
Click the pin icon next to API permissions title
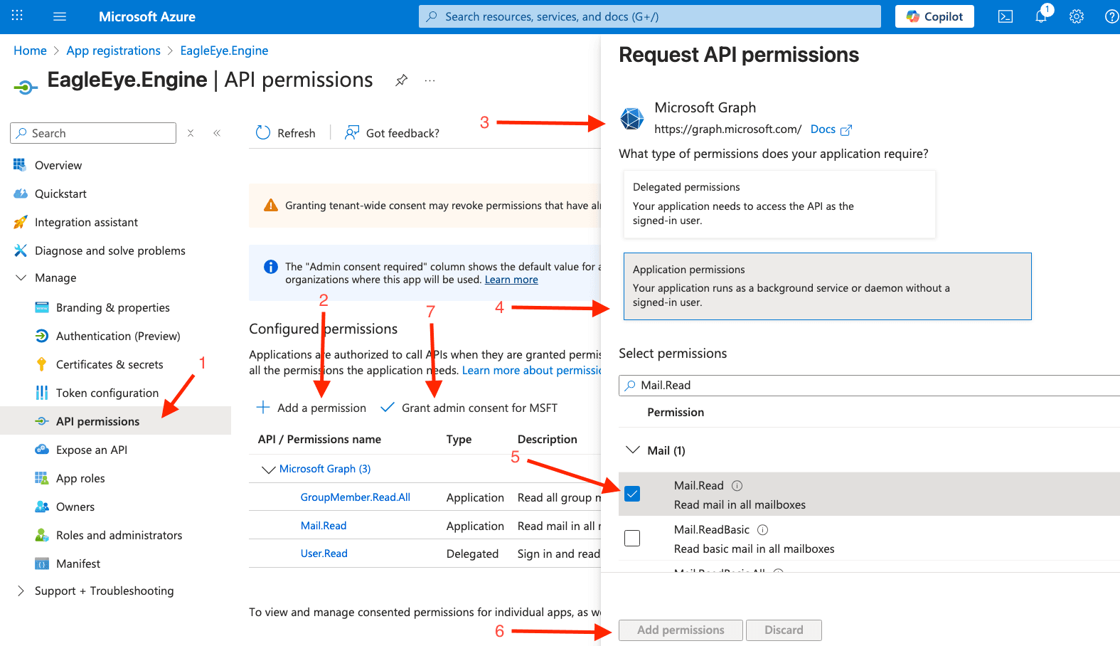pos(401,80)
